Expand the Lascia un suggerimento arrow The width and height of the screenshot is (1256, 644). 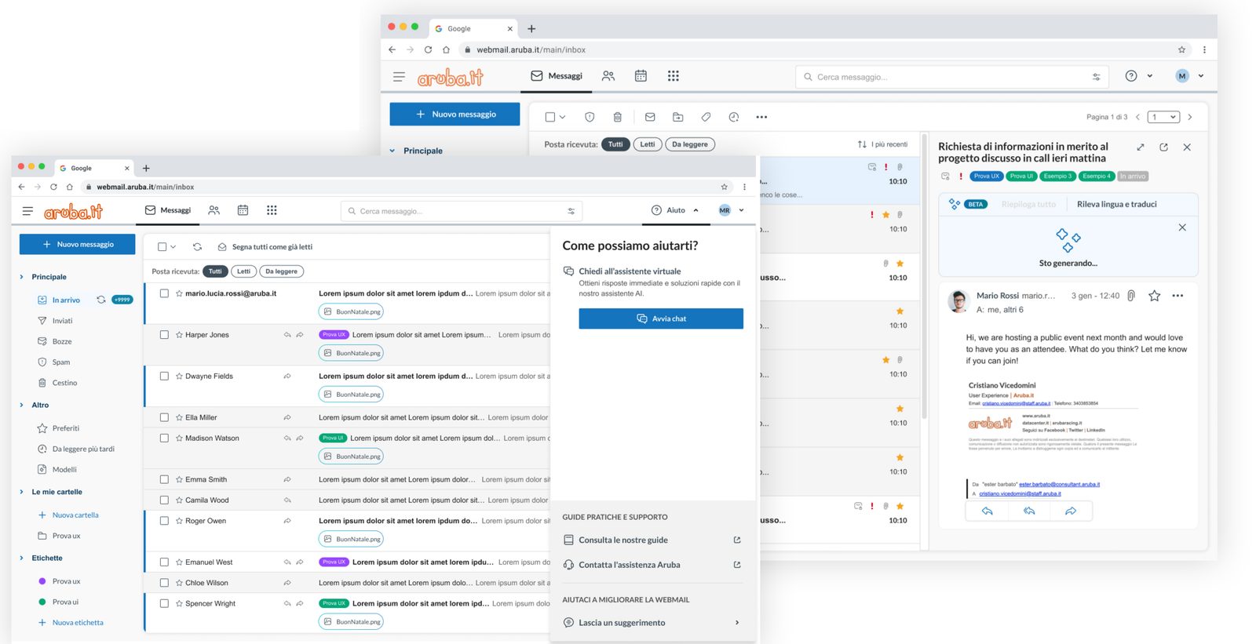(x=736, y=623)
